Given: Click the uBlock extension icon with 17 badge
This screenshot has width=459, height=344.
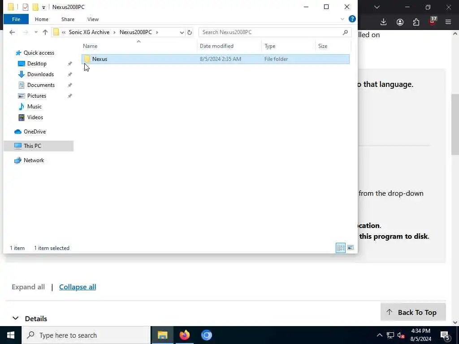Looking at the screenshot, I should [x=433, y=21].
